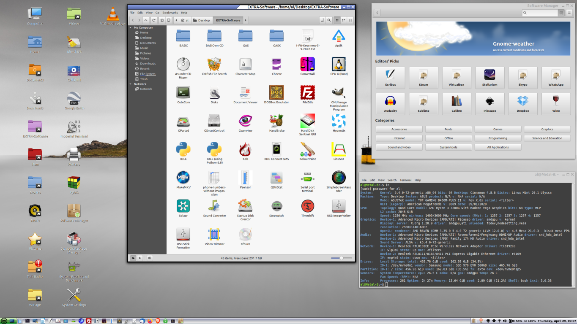Open the QDirStat icon
The image size is (577, 324).
(276, 177)
